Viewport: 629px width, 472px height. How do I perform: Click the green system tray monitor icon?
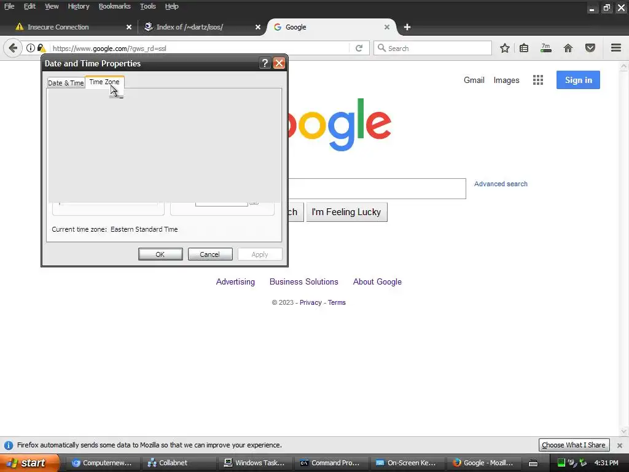click(561, 463)
